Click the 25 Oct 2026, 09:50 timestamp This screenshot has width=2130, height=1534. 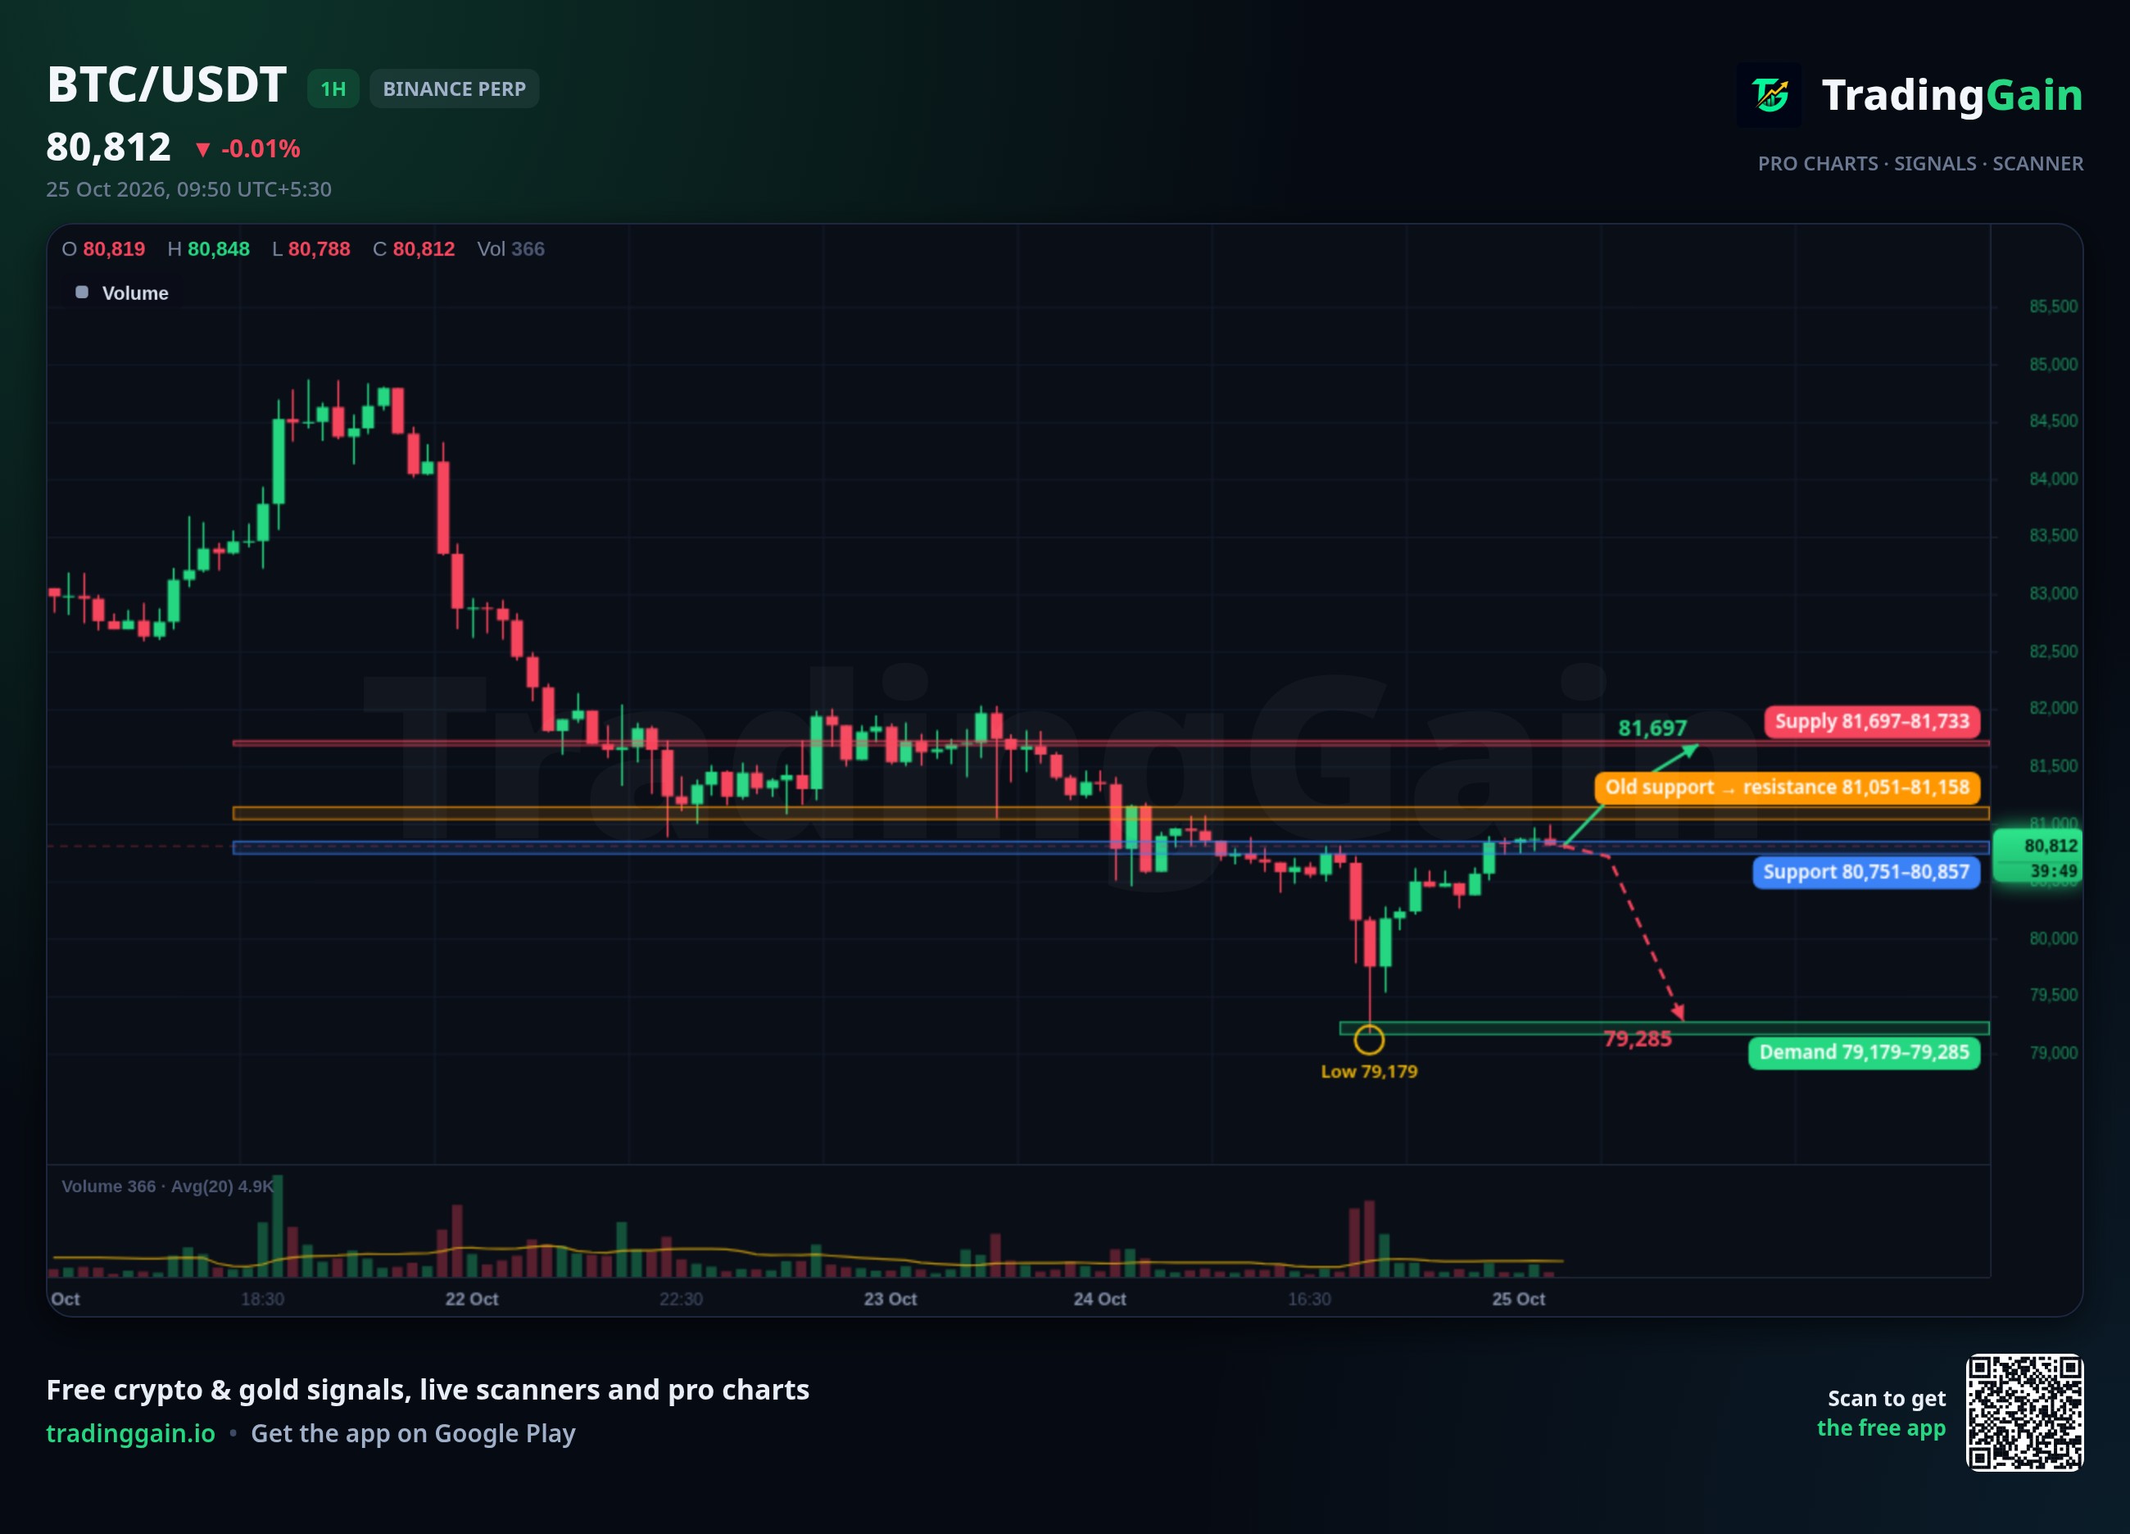[188, 188]
